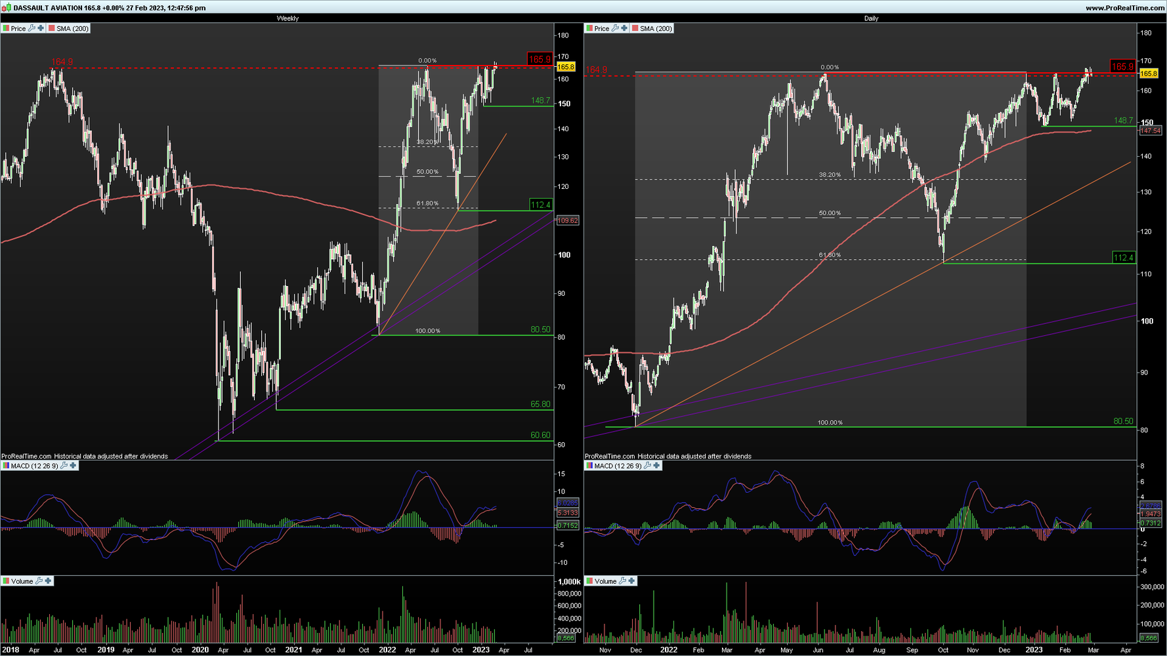The width and height of the screenshot is (1167, 656).
Task: Click Weekly Price color swatch
Action: point(5,28)
